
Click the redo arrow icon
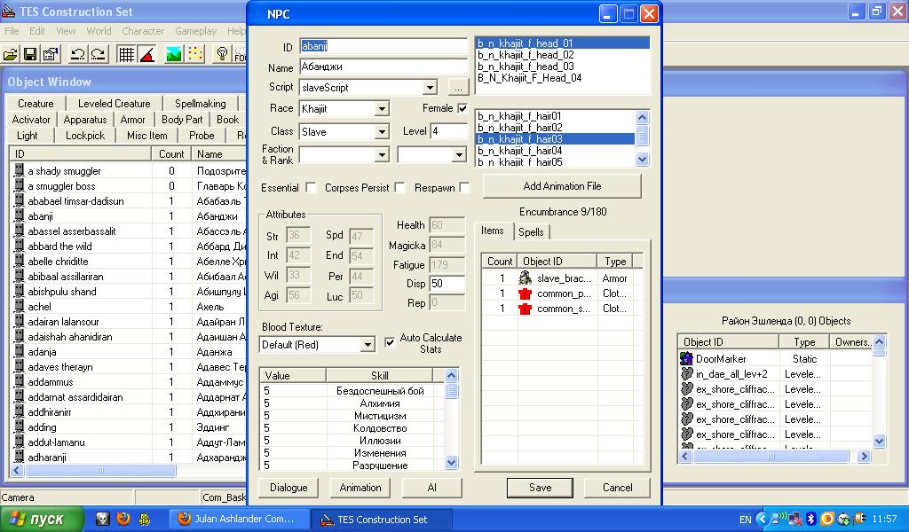tap(98, 54)
